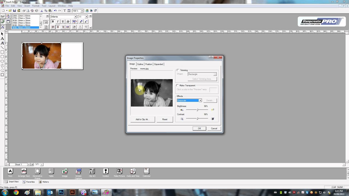Click the scissors Cut icon
Image resolution: width=349 pixels, height=196 pixels.
click(x=42, y=11)
